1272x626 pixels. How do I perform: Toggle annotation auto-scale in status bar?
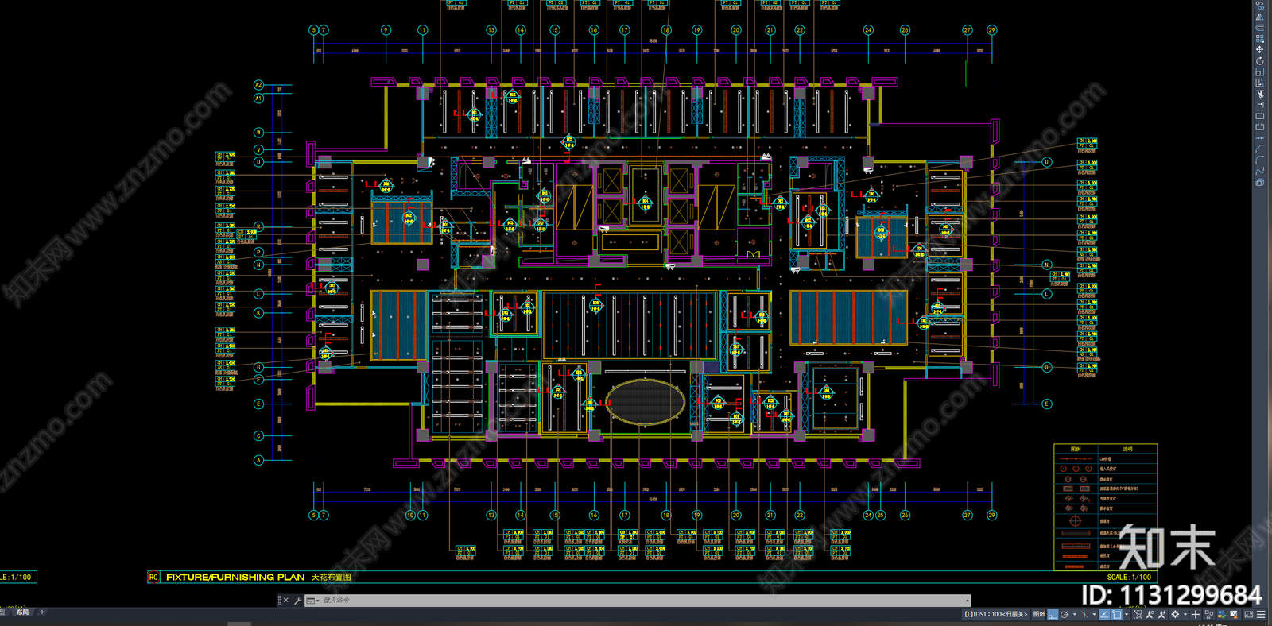pos(1161,614)
